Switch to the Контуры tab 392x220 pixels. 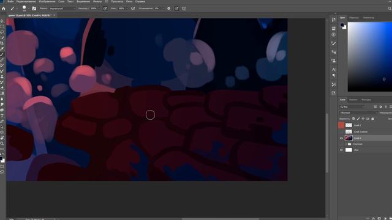[366, 100]
